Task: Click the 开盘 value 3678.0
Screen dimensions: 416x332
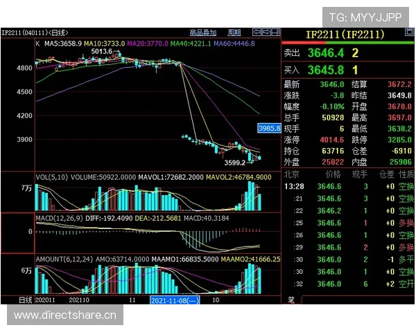Action: tap(399, 107)
